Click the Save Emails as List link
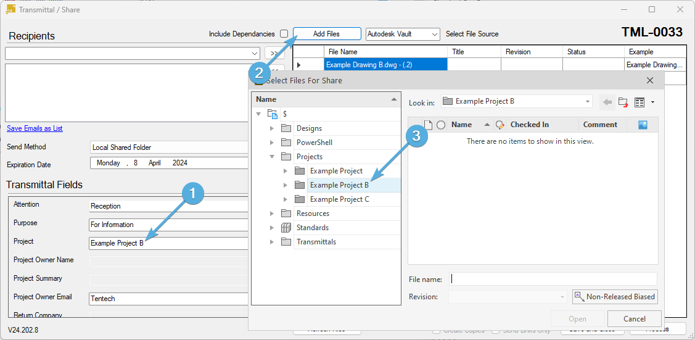This screenshot has height=340, width=695. click(x=35, y=128)
